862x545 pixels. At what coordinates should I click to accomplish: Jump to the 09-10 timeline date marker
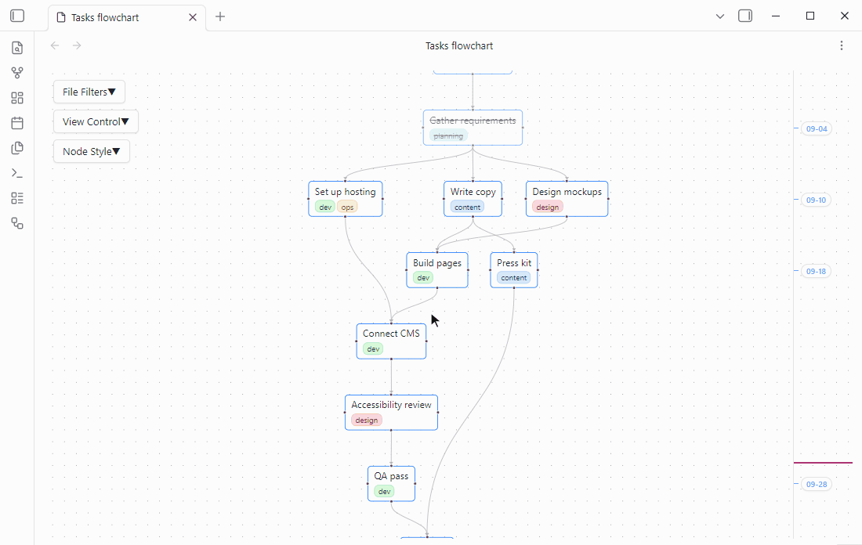(x=817, y=200)
